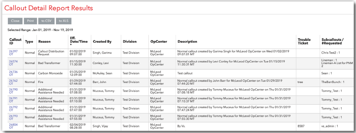356x133 pixels.
Task: Open callout ID 26792 link
Action: 13,107
